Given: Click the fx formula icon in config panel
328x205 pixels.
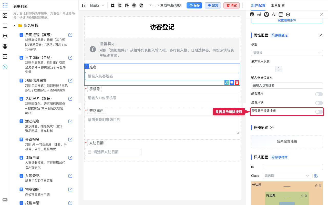Looking at the screenshot, I should (266, 15).
